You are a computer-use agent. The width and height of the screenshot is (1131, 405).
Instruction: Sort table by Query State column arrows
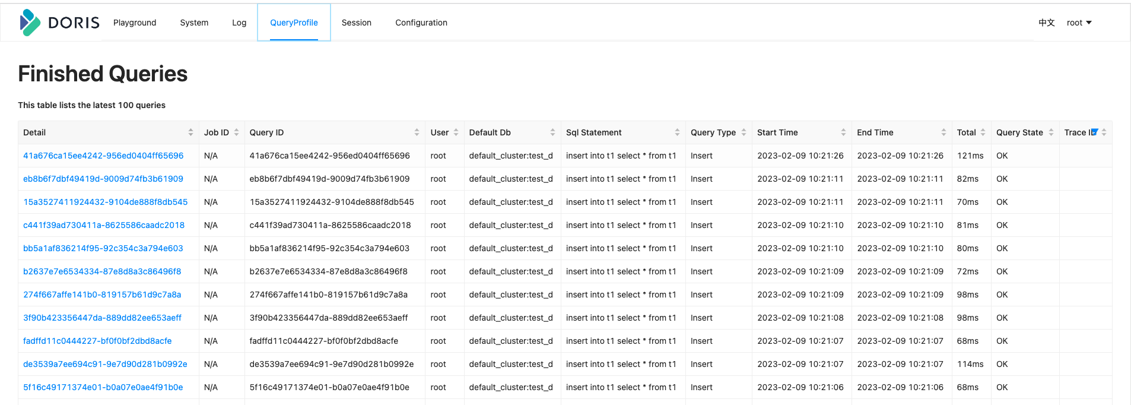(x=1051, y=132)
